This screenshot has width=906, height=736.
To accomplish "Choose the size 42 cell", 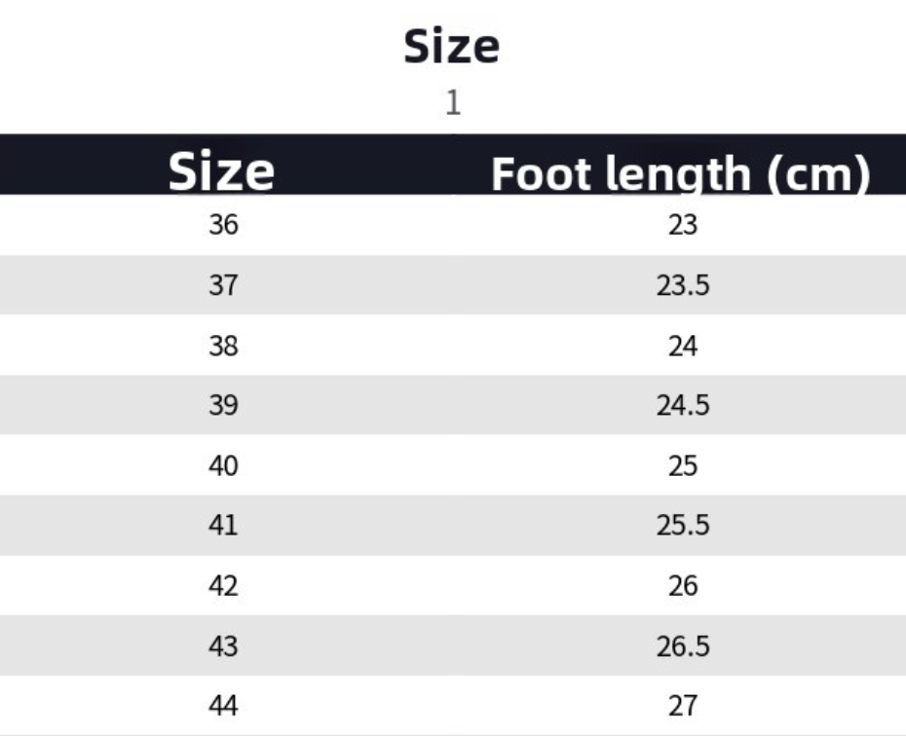I will 223,586.
